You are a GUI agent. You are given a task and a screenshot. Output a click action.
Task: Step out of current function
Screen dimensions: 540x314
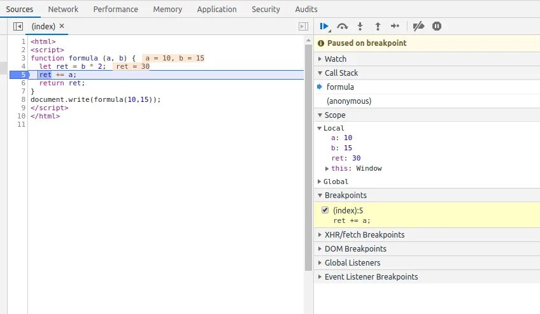[378, 26]
